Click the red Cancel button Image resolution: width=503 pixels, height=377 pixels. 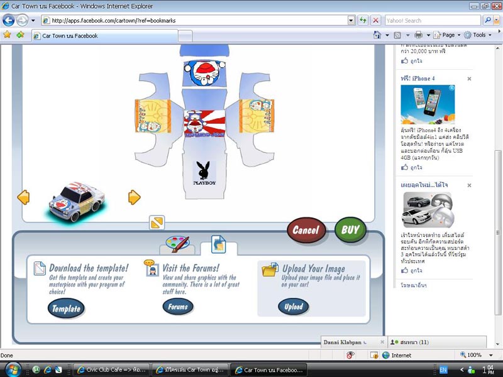coord(306,230)
